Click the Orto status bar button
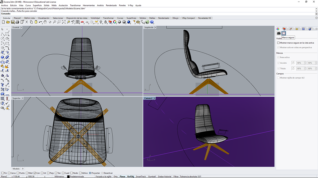The width and height of the screenshot is (318, 178). (116, 176)
